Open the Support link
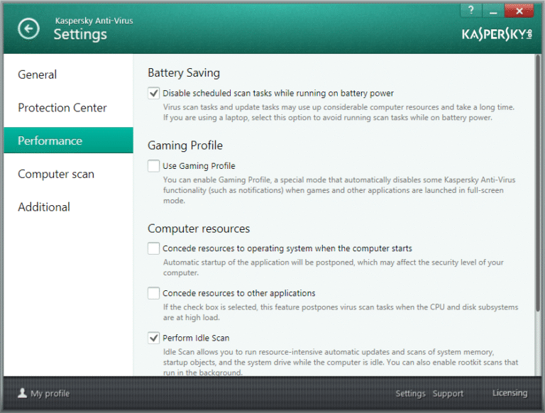This screenshot has height=413, width=545. click(x=448, y=394)
